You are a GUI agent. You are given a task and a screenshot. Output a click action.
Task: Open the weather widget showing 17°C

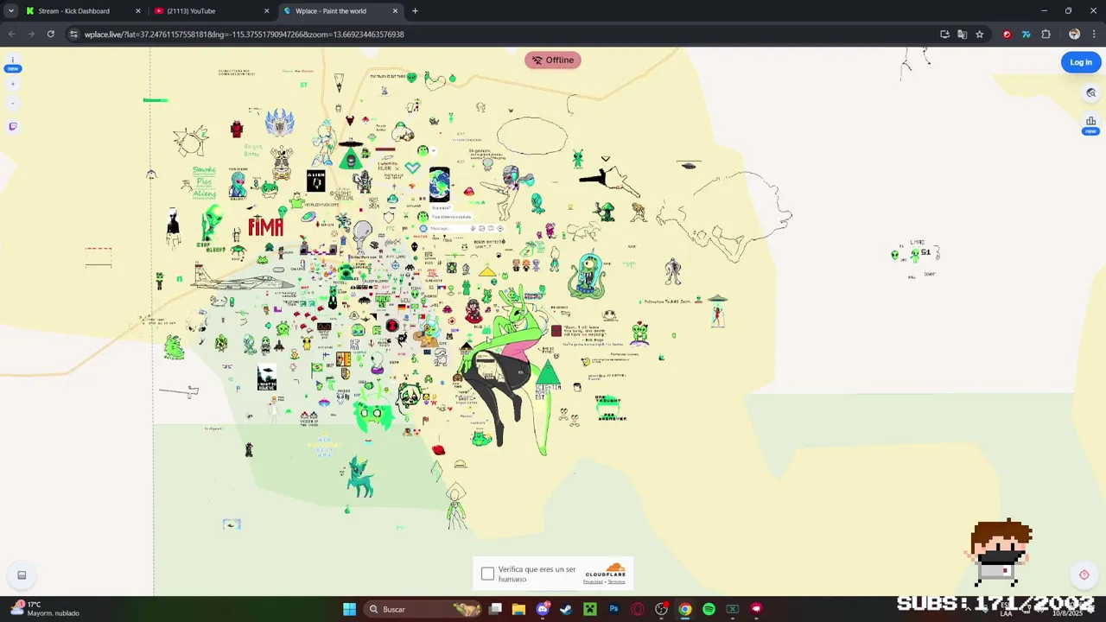[x=46, y=609]
